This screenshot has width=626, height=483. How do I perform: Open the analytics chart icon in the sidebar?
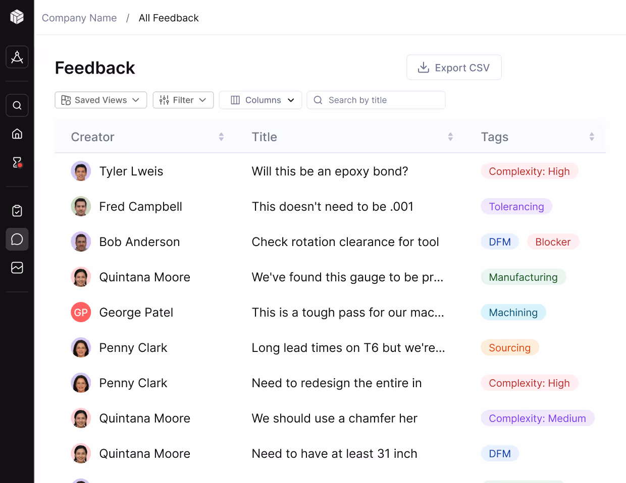tap(17, 267)
